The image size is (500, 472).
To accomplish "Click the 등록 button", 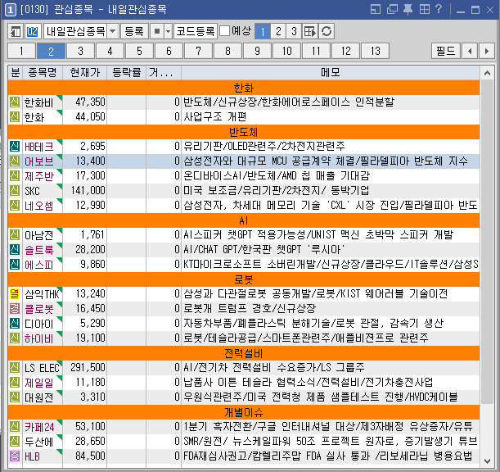I will click(134, 32).
